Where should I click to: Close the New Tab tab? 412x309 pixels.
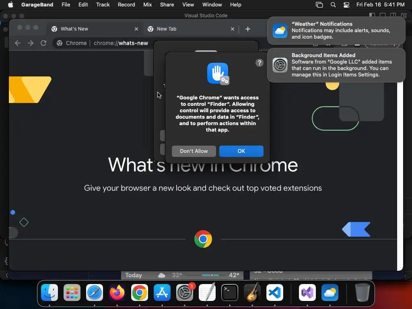(232, 29)
